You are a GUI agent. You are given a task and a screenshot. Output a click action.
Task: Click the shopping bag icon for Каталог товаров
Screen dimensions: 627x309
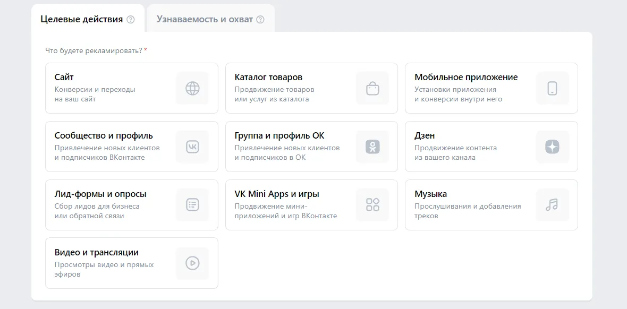coord(372,88)
